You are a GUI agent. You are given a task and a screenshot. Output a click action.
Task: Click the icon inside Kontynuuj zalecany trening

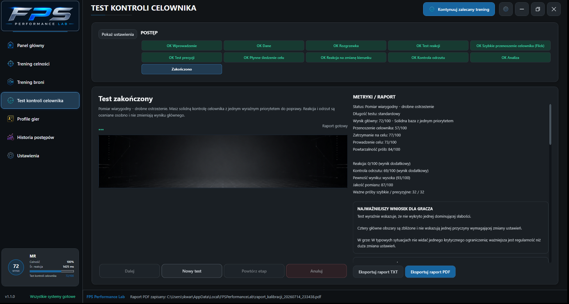click(x=432, y=9)
